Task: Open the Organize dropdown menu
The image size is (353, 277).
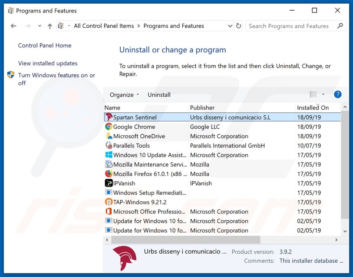Action: [124, 95]
